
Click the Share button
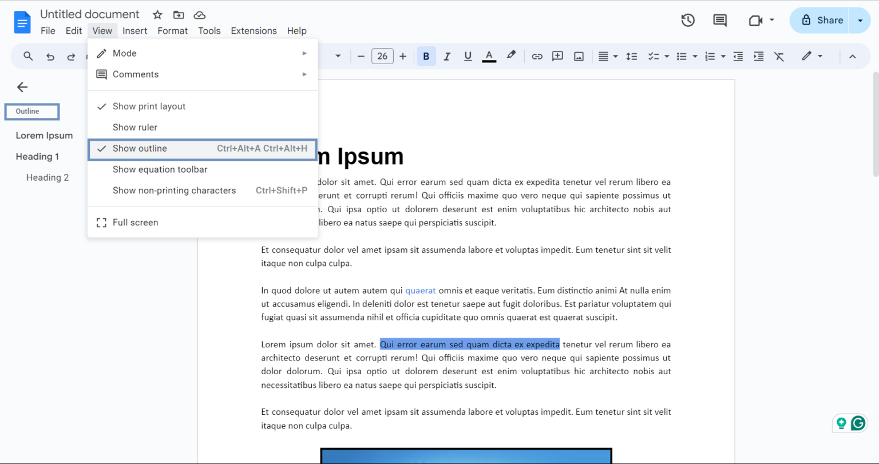pos(825,19)
